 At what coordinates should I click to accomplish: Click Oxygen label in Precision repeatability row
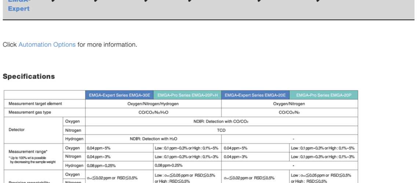72,175
